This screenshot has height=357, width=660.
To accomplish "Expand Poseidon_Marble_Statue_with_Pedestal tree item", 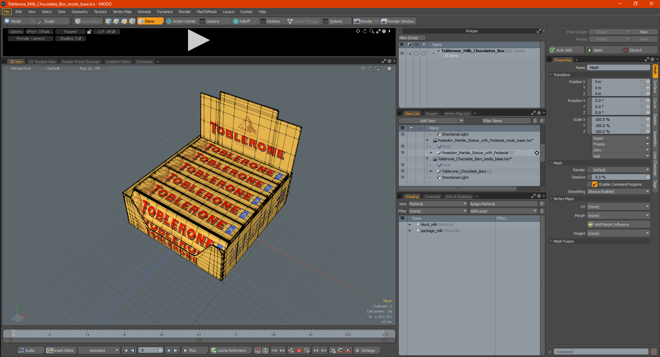I will click(431, 153).
